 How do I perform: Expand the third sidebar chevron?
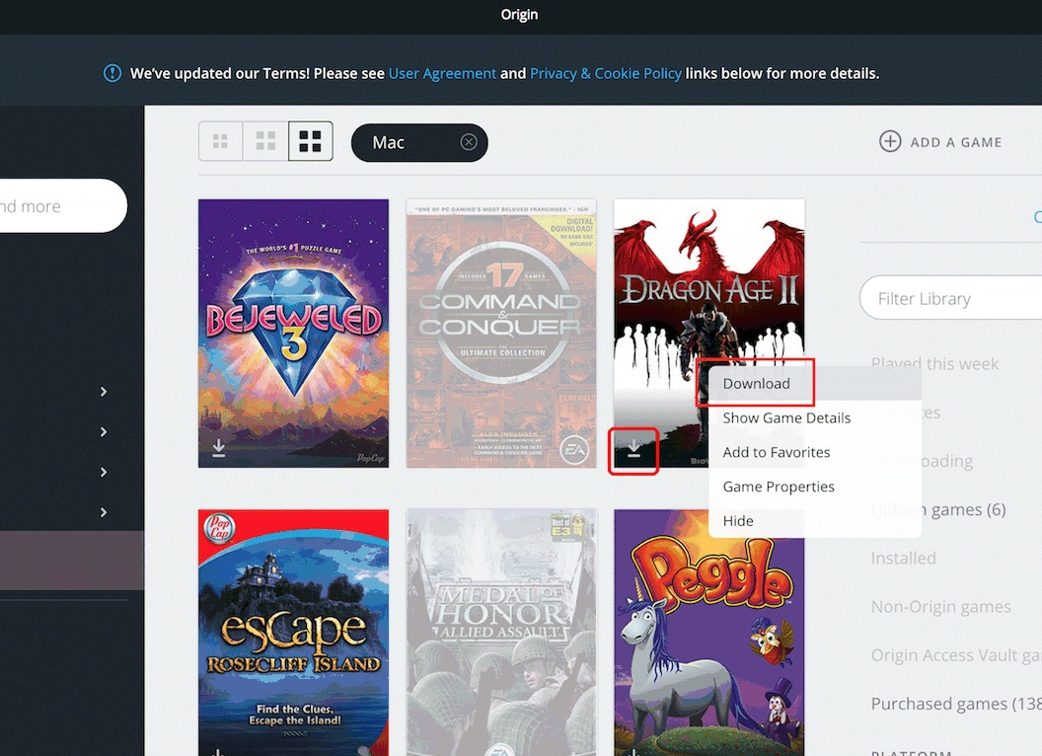tap(104, 472)
